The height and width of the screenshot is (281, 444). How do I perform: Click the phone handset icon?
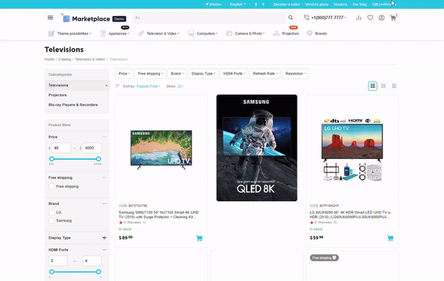(x=306, y=18)
